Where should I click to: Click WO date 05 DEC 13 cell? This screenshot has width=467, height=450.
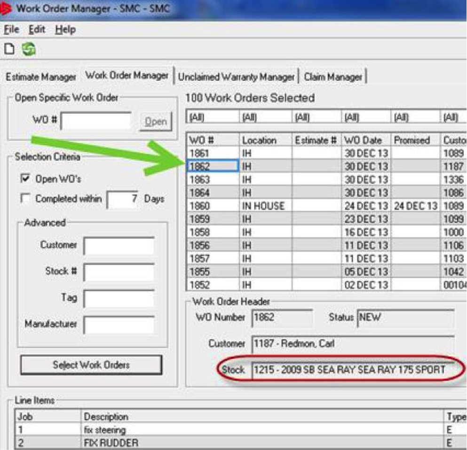tap(366, 271)
